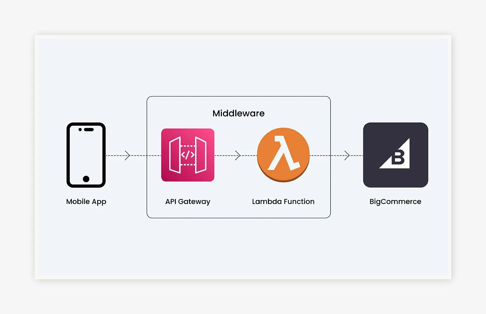The width and height of the screenshot is (486, 314).
Task: Select the "Lambda Function" label
Action: [x=283, y=202]
